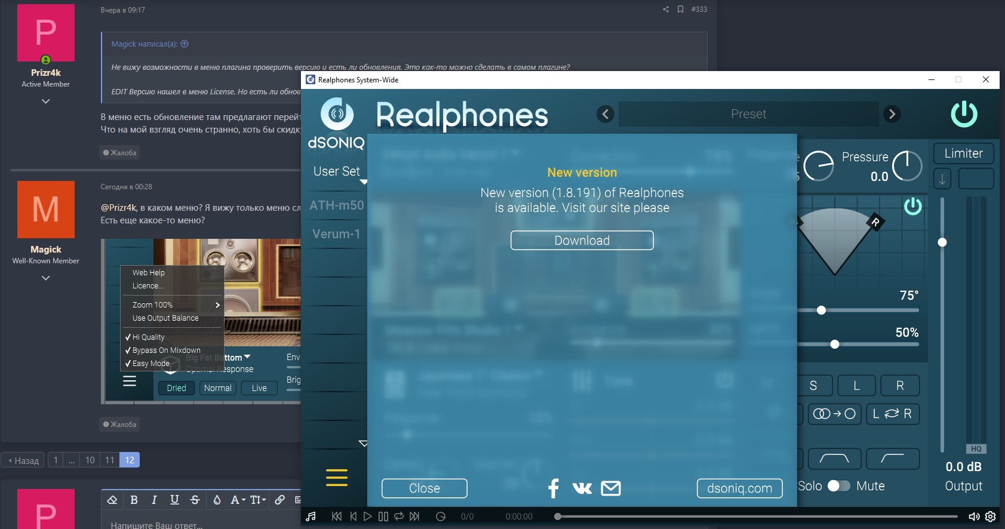The height and width of the screenshot is (529, 1005).
Task: Toggle the main Realphones power button
Action: point(964,114)
